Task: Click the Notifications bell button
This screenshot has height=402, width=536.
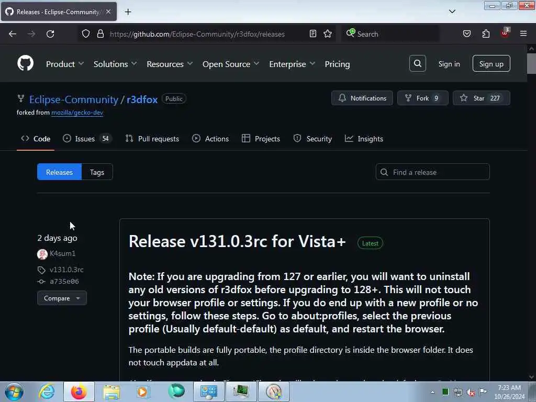Action: point(362,98)
